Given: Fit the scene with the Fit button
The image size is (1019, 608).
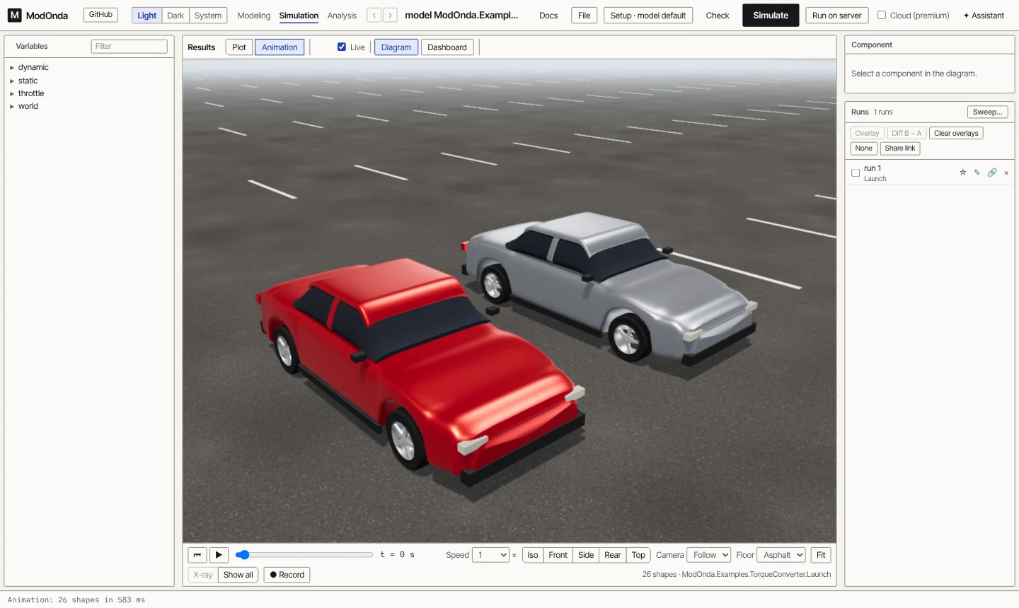Looking at the screenshot, I should [821, 555].
